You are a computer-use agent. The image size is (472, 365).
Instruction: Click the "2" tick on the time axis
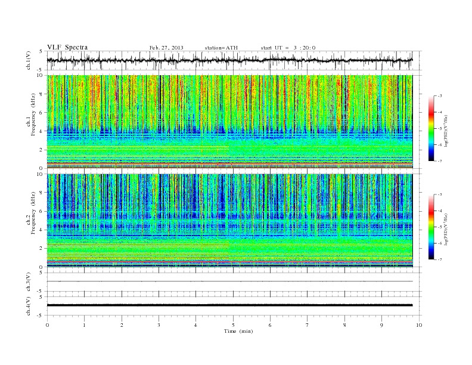click(122, 325)
